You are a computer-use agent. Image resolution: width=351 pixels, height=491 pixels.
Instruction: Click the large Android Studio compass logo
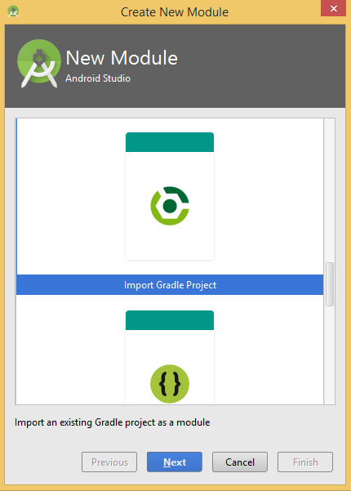[39, 64]
